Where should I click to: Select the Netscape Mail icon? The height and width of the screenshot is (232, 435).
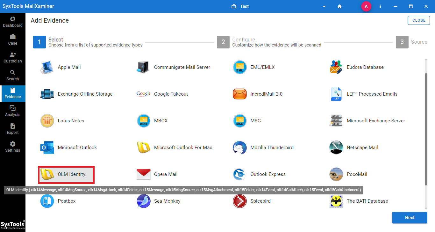[x=336, y=148]
